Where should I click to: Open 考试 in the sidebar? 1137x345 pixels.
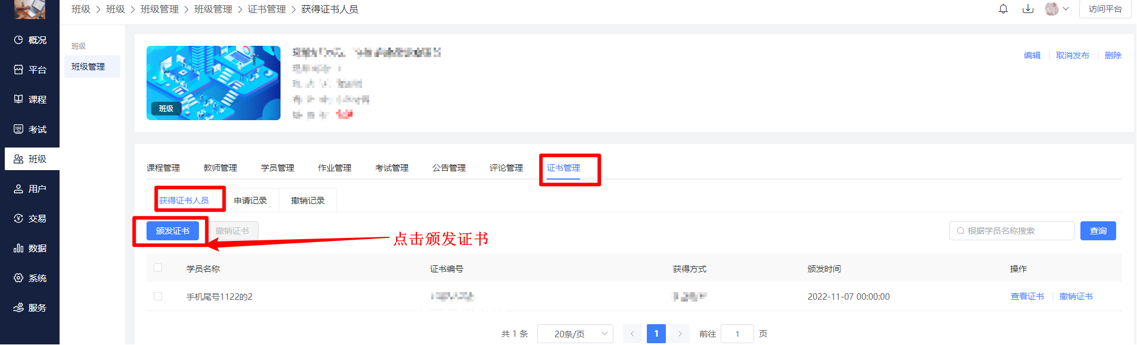(30, 129)
